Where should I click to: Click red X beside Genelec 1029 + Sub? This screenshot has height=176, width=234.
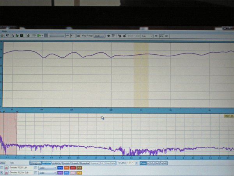click(x=7, y=172)
